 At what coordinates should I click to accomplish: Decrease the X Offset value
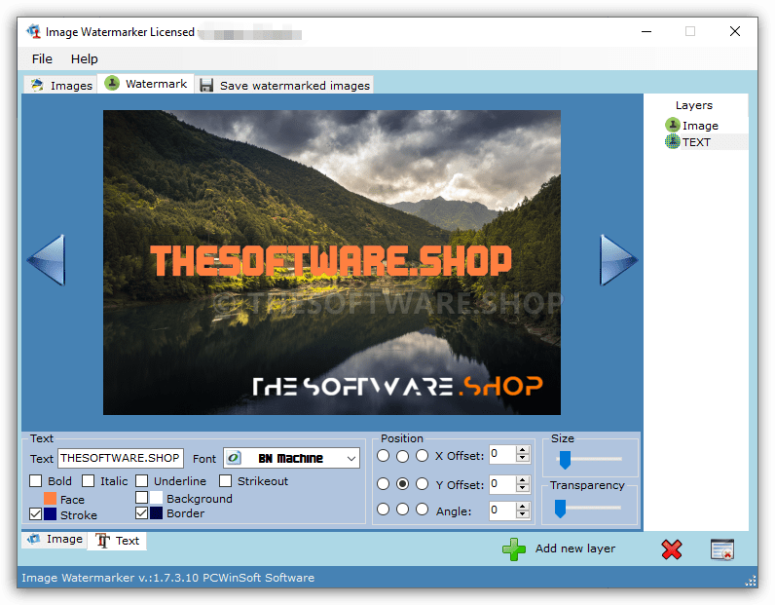point(523,458)
